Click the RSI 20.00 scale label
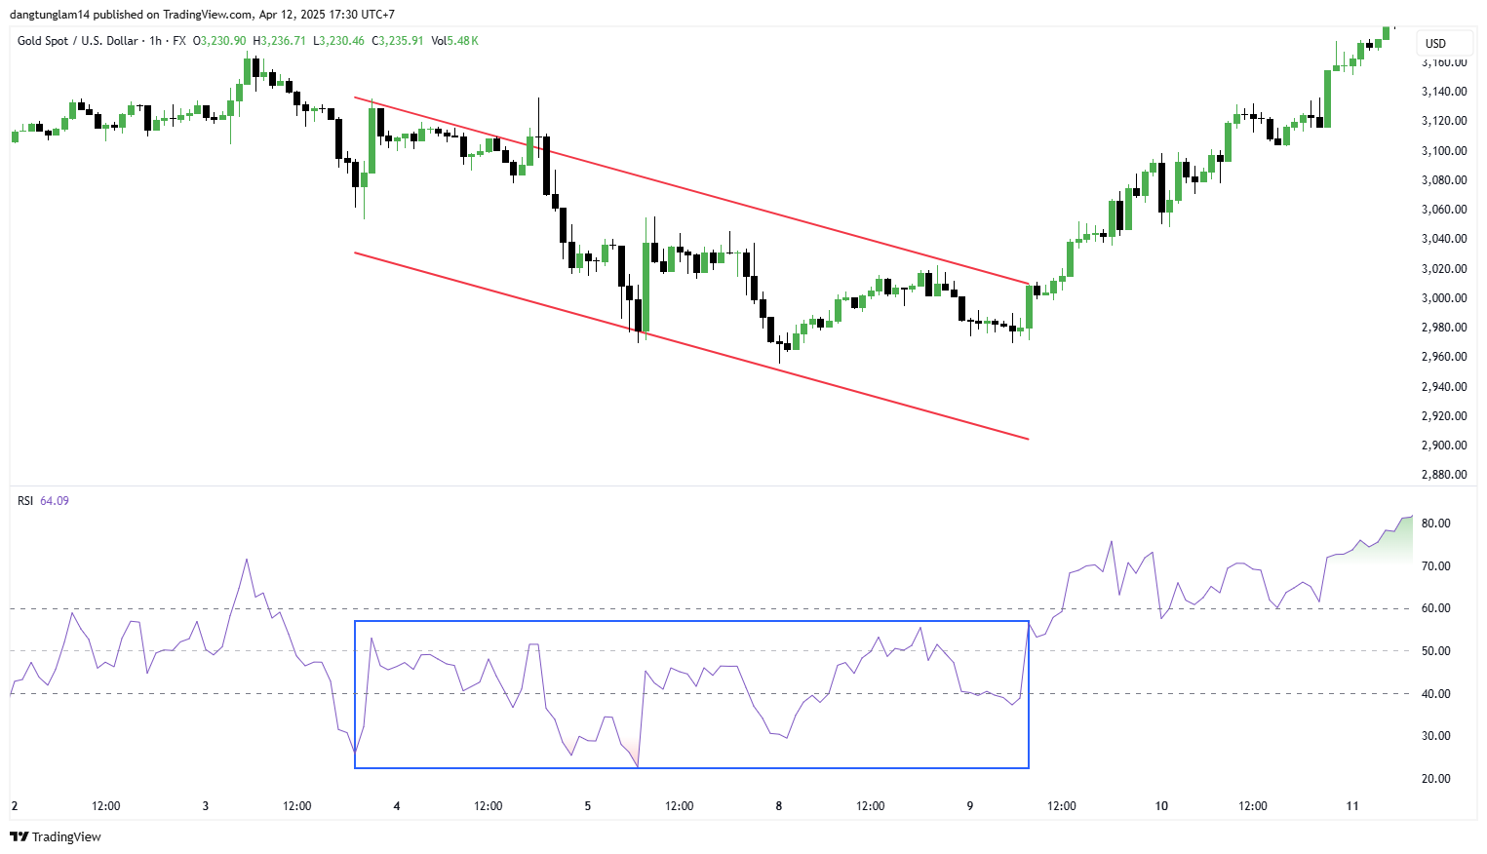1487x854 pixels. [1436, 779]
